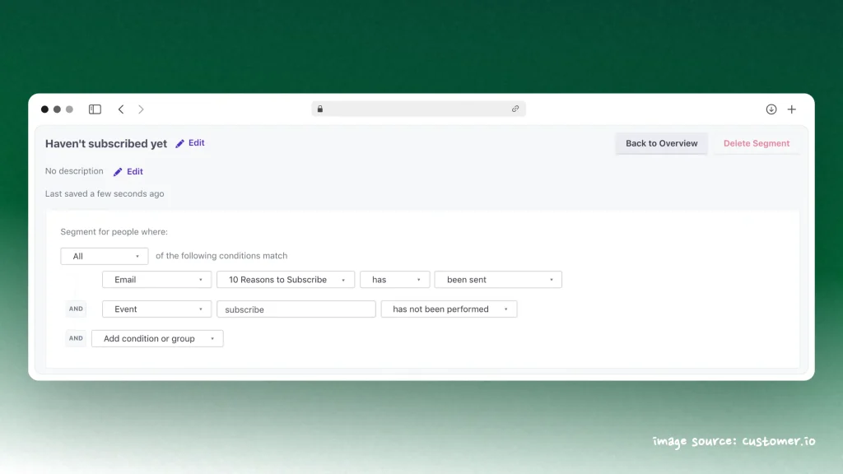Click the link icon in the address bar
843x474 pixels.
coord(515,109)
